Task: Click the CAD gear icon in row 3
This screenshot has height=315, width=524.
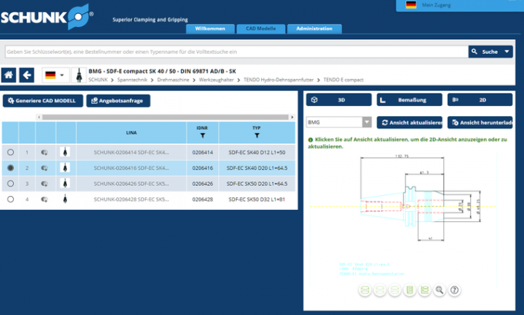Action: [x=45, y=184]
